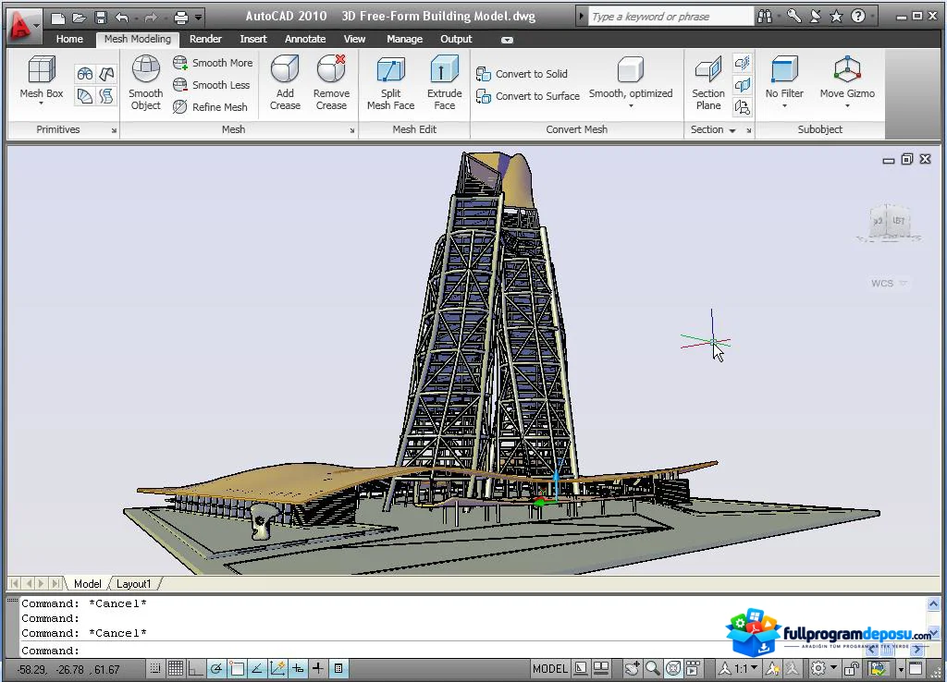Toggle Object Snap Tracking in status bar
Viewport: 947px width, 682px height.
(257, 668)
